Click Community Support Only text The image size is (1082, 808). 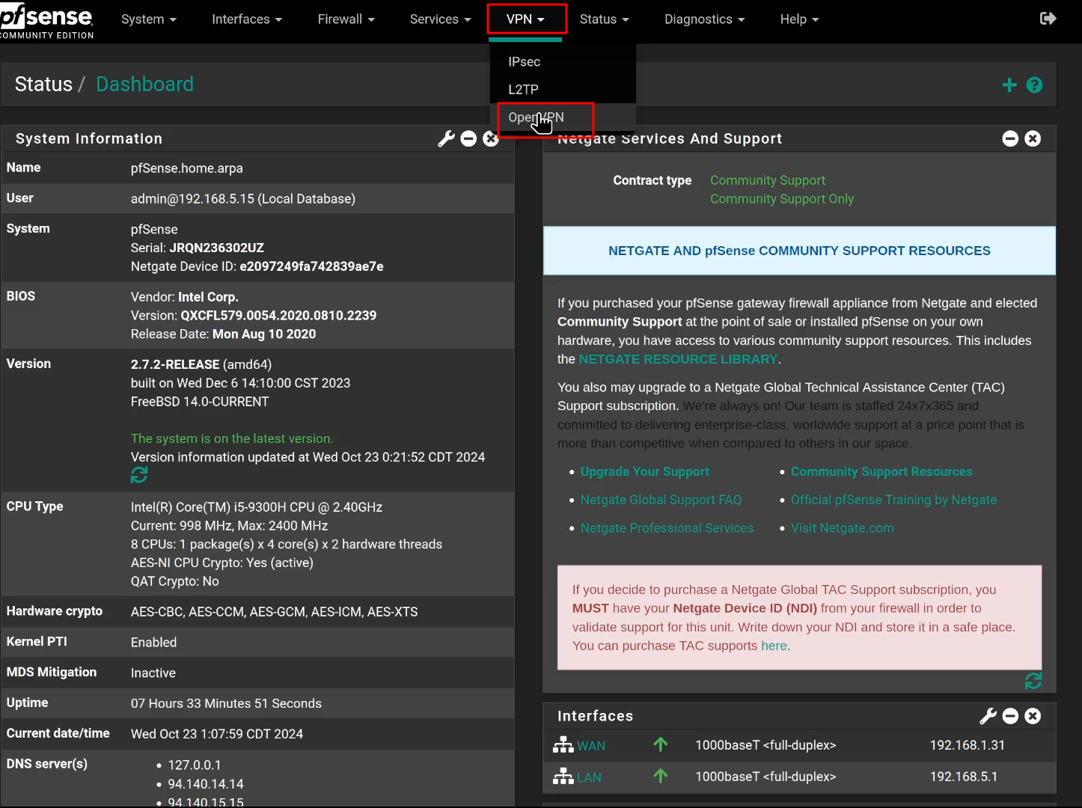pyautogui.click(x=782, y=199)
